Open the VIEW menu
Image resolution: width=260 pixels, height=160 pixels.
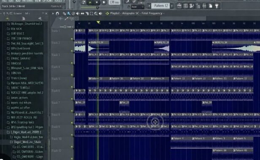click(x=38, y=1)
